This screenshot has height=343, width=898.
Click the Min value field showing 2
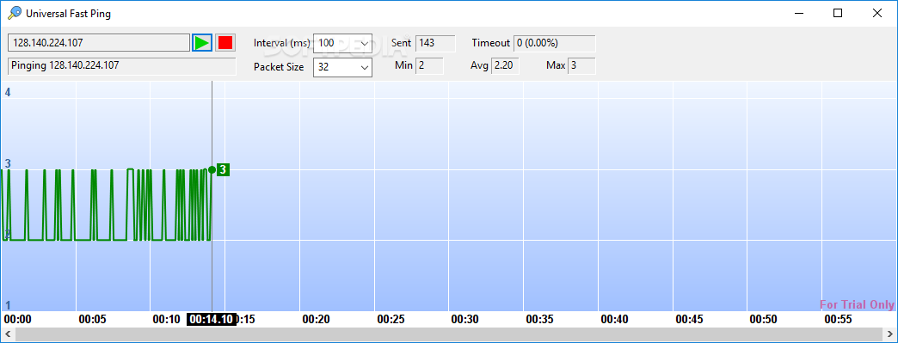[429, 66]
